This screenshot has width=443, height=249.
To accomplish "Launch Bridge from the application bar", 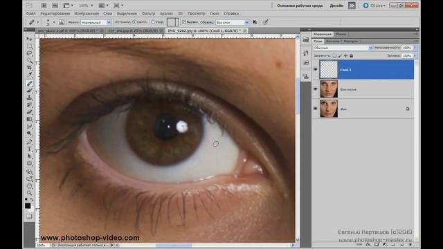I will click(44, 6).
